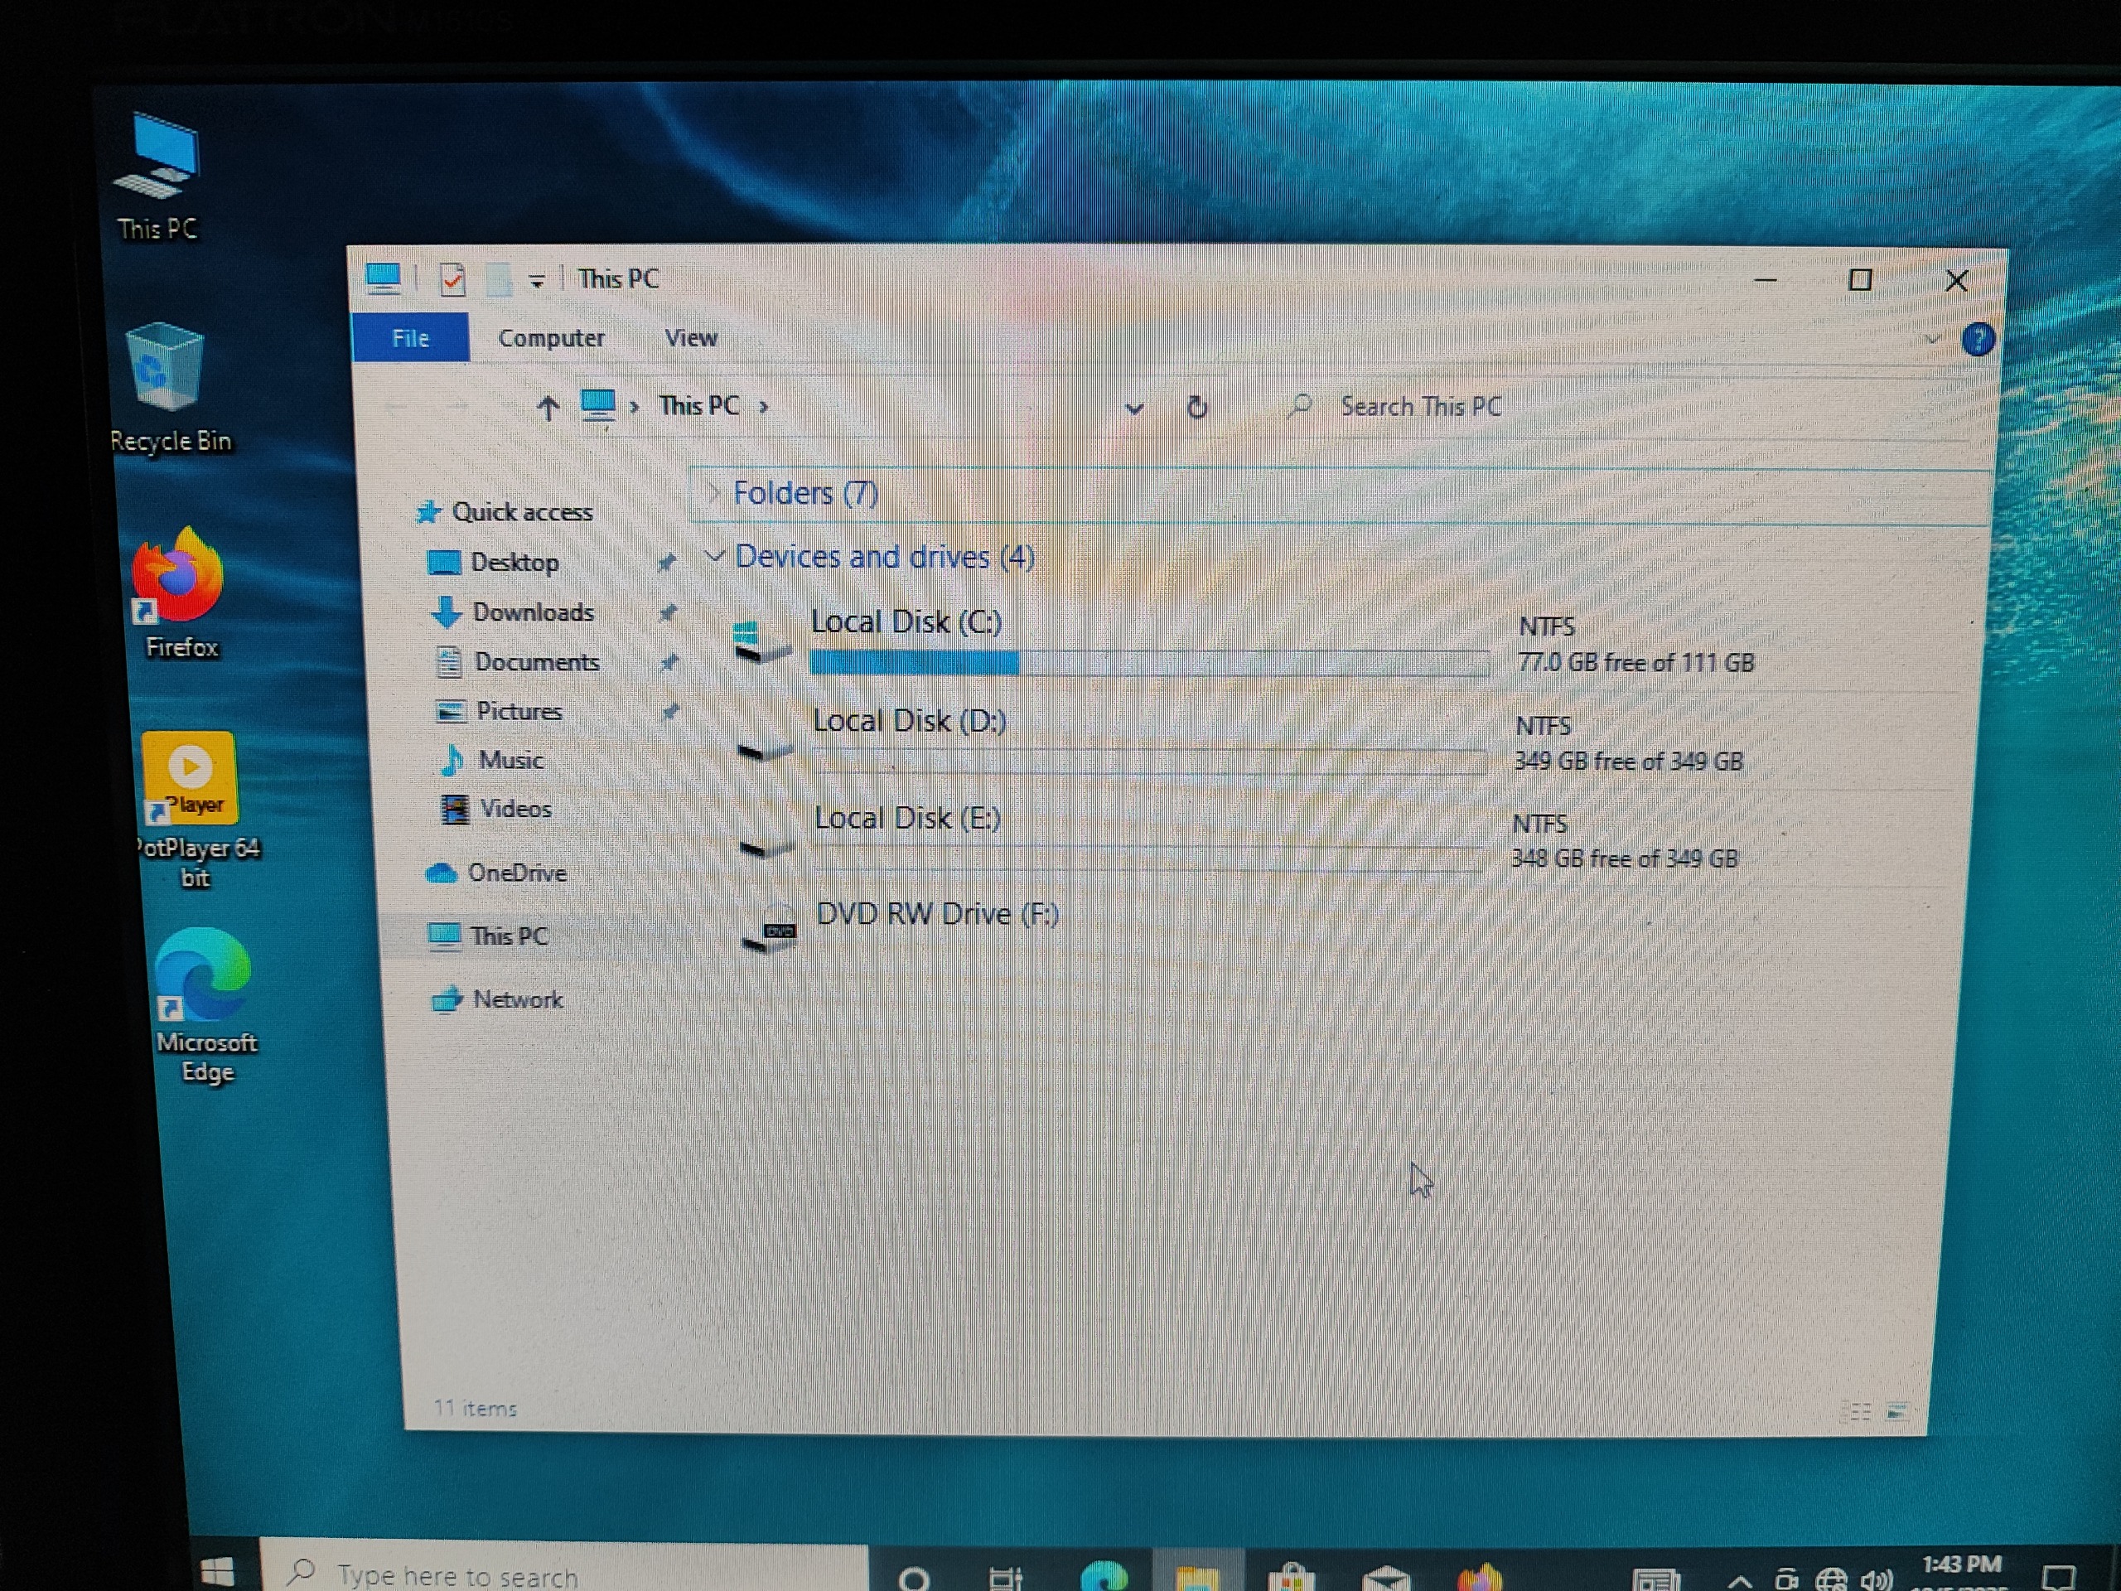Image resolution: width=2121 pixels, height=1591 pixels.
Task: Click the Refresh button next to the address bar
Action: point(1196,408)
